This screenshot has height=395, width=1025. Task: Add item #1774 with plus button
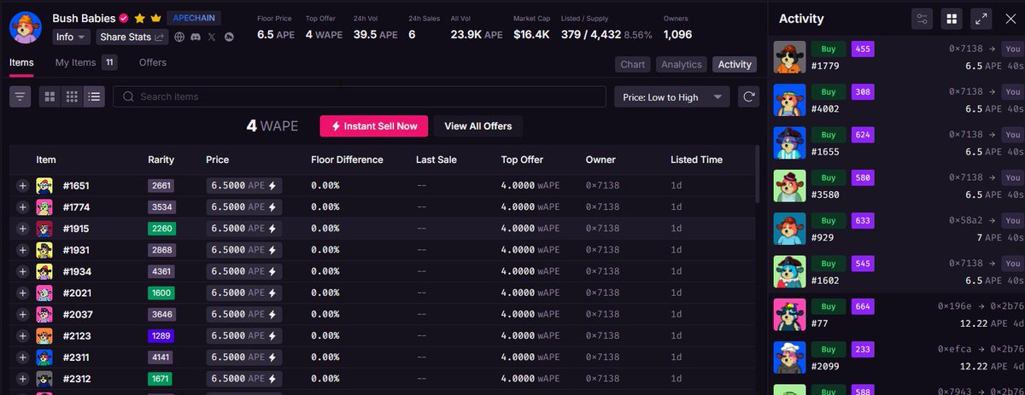[22, 206]
